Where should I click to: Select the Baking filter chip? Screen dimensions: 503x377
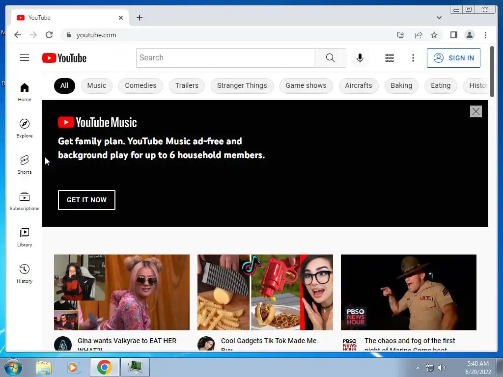[x=401, y=85]
